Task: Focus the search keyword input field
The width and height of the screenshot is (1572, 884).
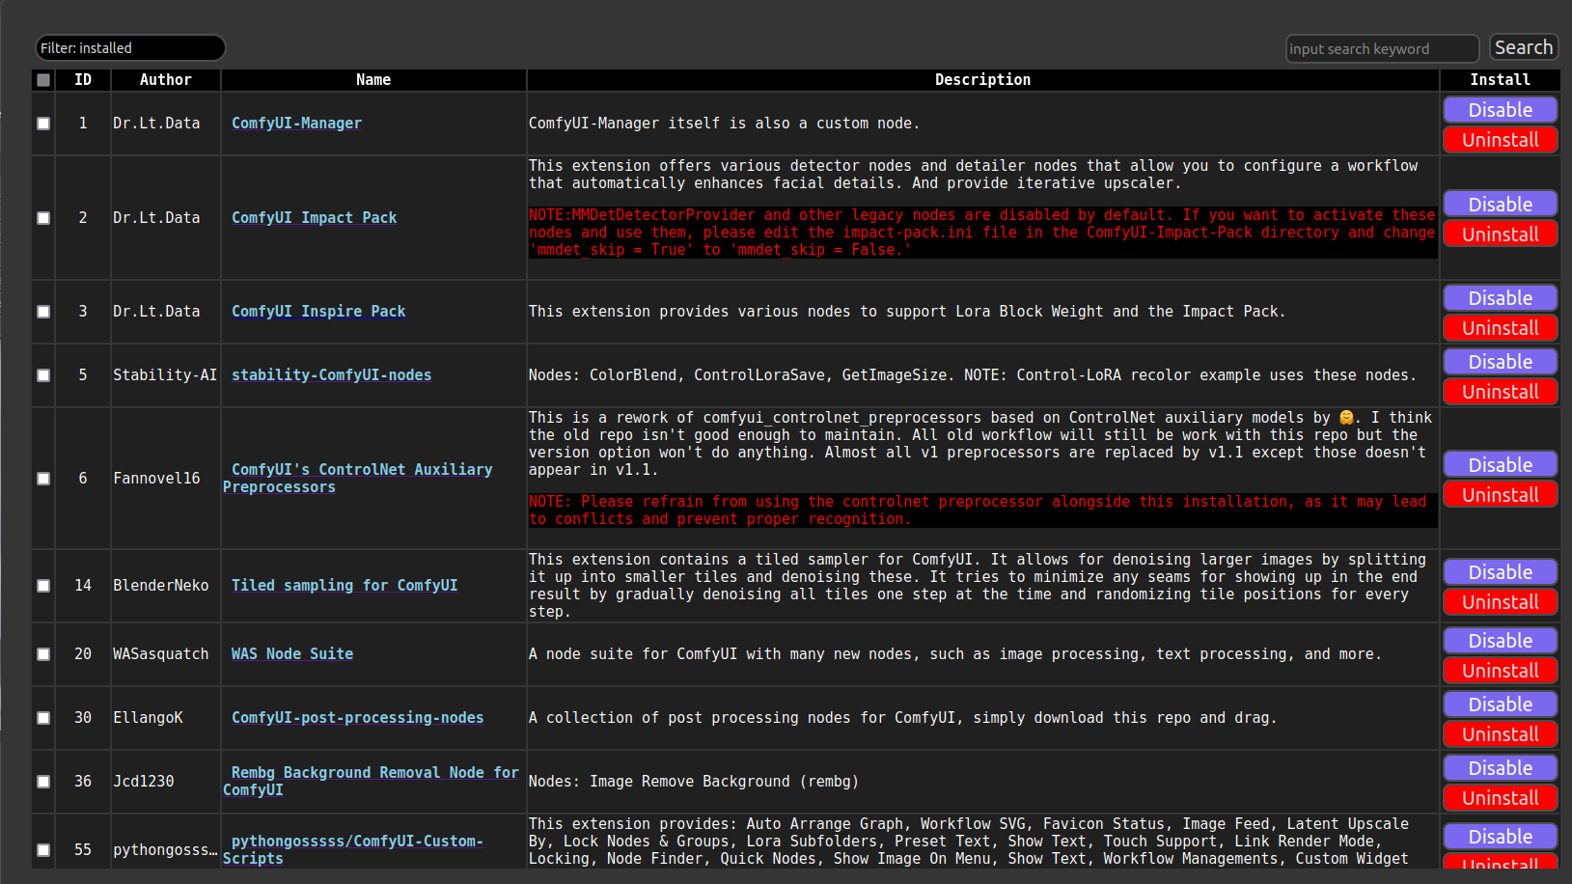Action: tap(1382, 48)
